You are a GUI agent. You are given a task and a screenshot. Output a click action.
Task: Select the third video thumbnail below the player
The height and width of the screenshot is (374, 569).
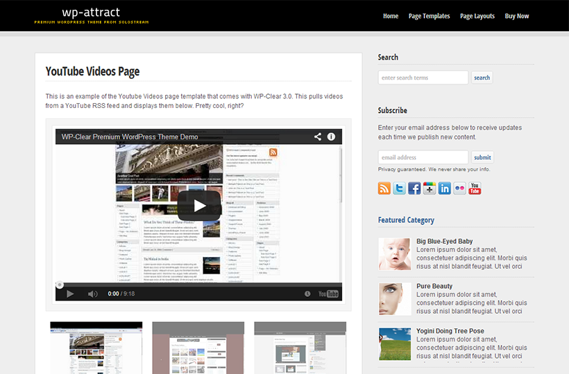coord(300,348)
